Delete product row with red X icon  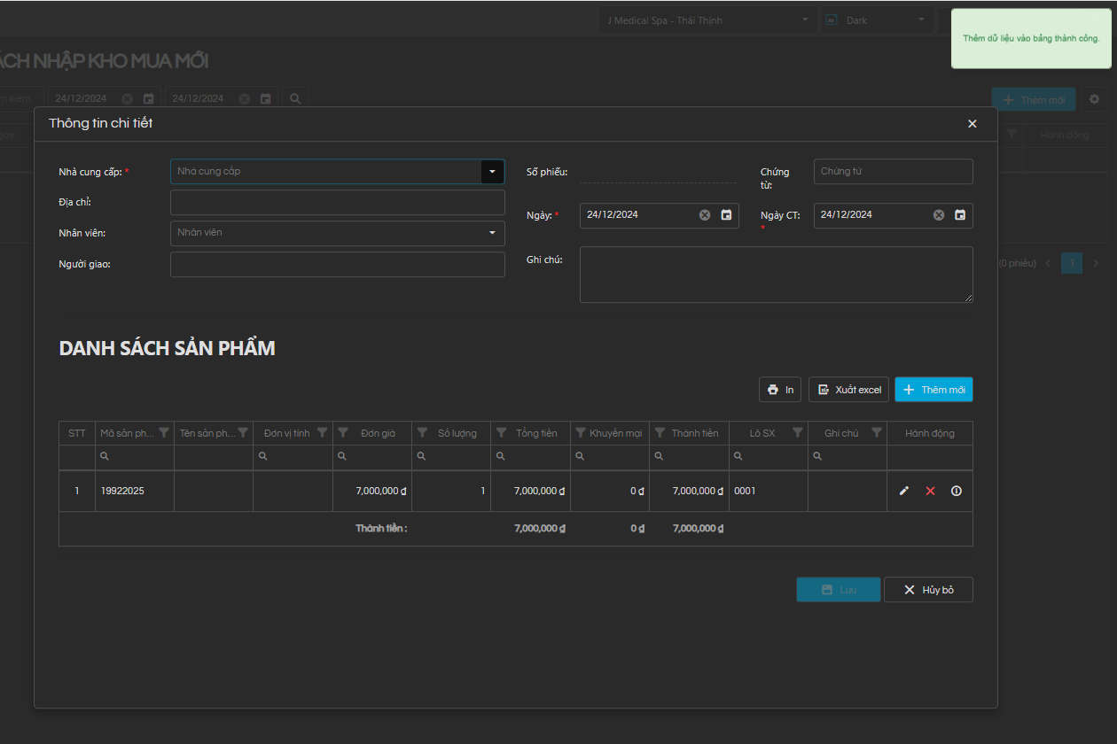[x=930, y=491]
